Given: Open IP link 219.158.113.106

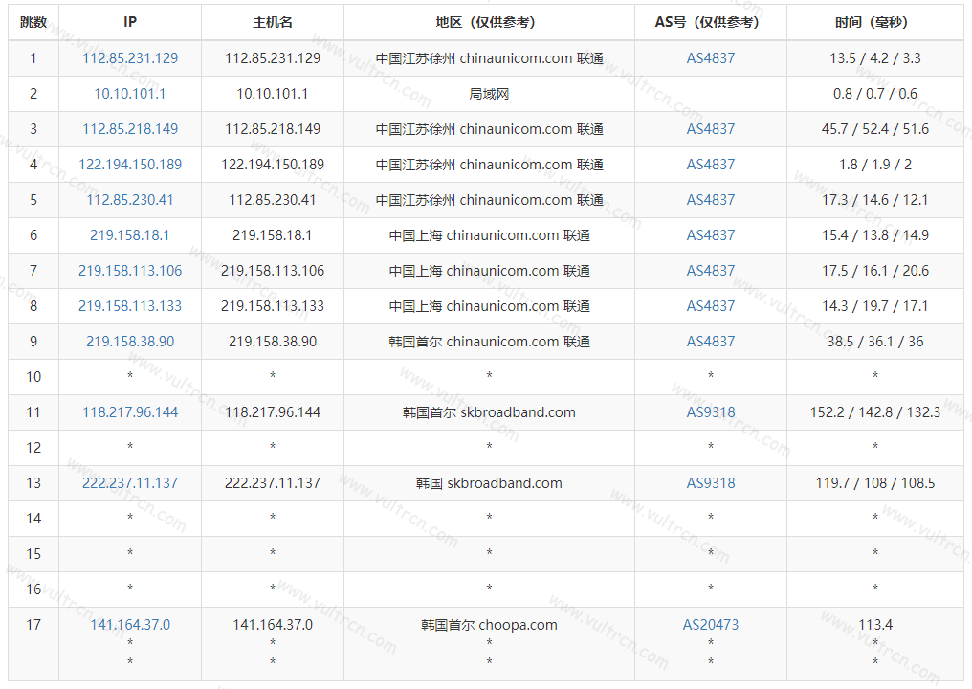Looking at the screenshot, I should [x=130, y=271].
